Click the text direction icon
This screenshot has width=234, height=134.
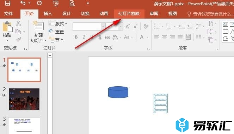210,24
